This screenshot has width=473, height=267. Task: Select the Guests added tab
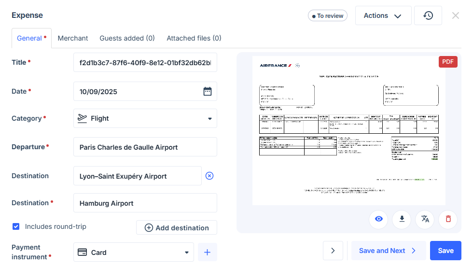click(x=127, y=38)
